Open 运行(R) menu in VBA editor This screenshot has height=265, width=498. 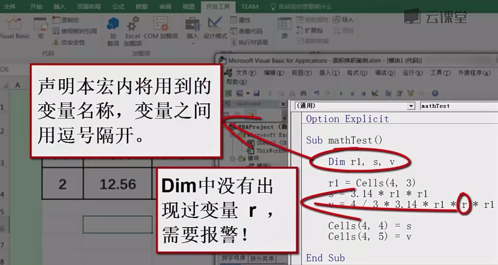(x=412, y=73)
